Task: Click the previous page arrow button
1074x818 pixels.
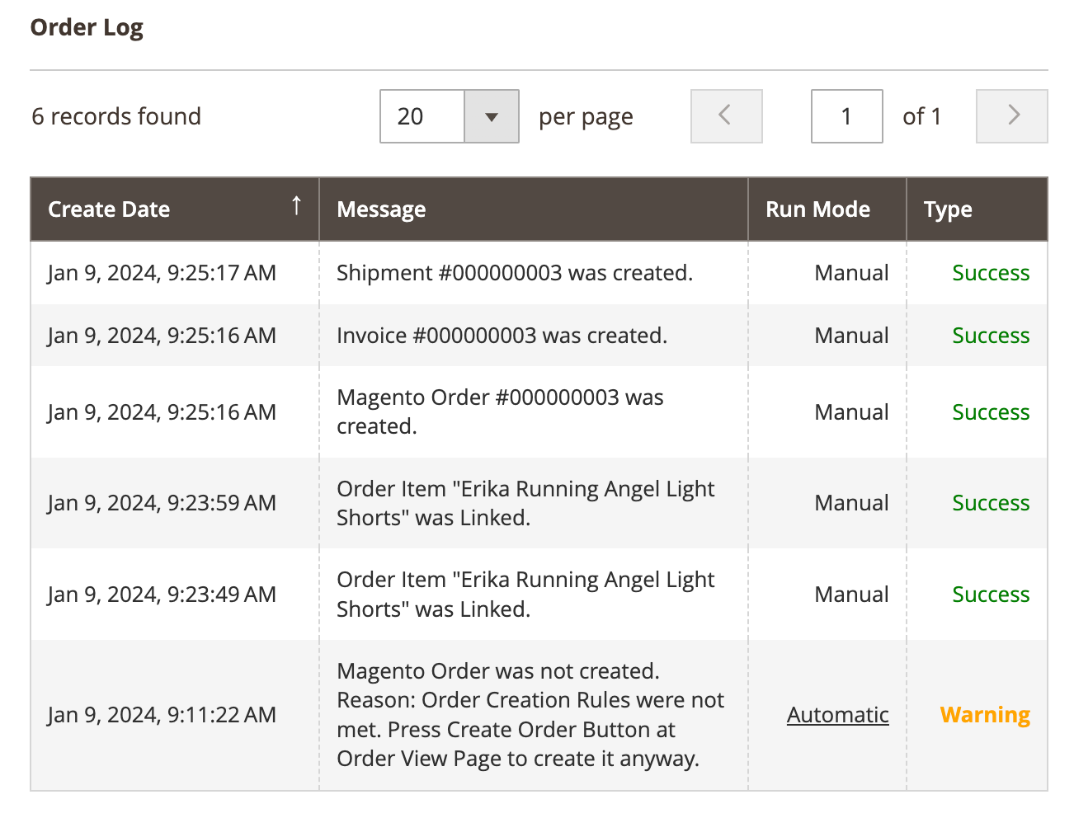Action: [726, 116]
